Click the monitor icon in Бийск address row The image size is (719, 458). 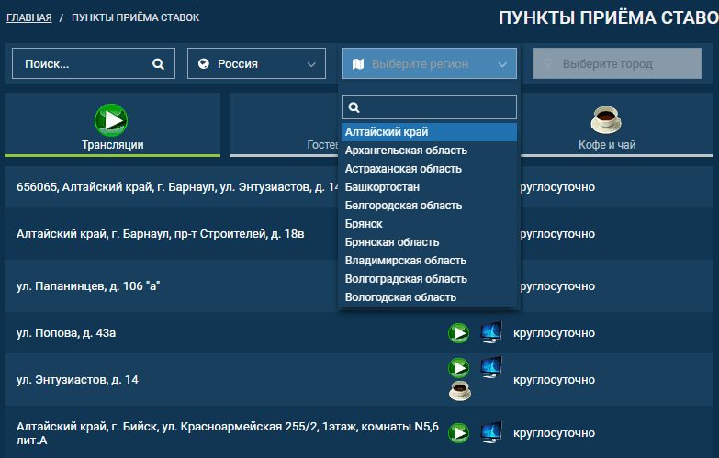pos(491,432)
